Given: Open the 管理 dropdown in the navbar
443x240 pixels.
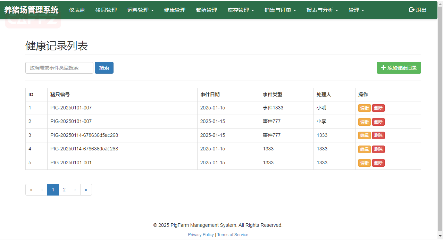Looking at the screenshot, I should pyautogui.click(x=356, y=10).
